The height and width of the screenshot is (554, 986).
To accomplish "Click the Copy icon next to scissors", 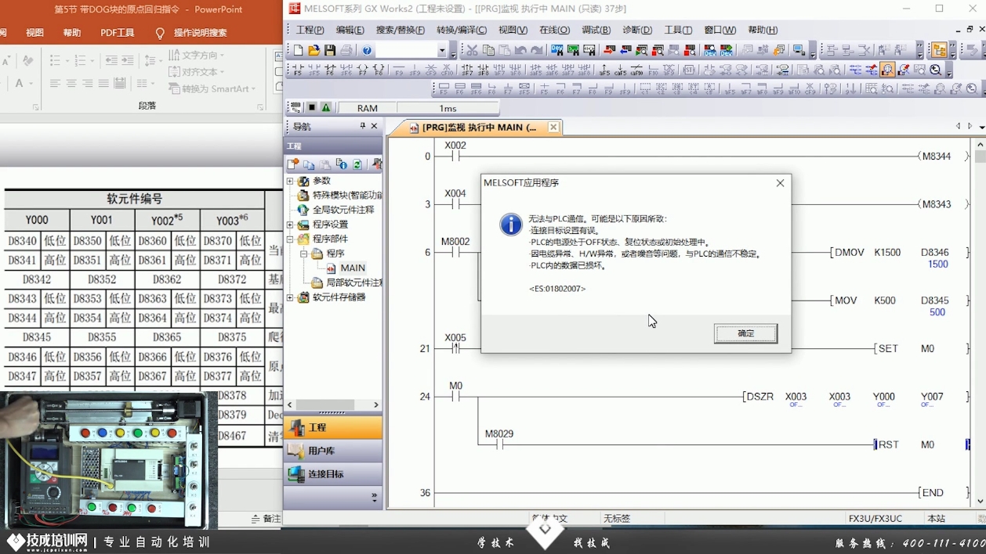I will pos(488,50).
